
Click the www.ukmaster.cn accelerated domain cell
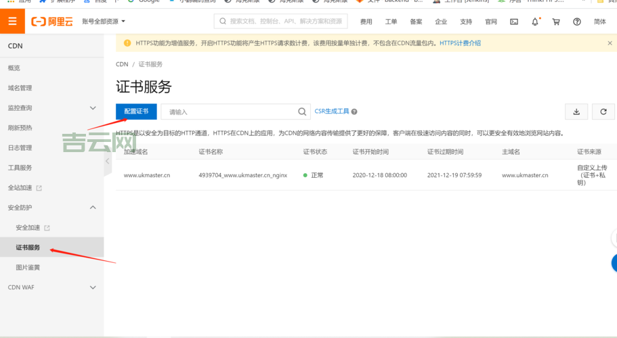147,175
